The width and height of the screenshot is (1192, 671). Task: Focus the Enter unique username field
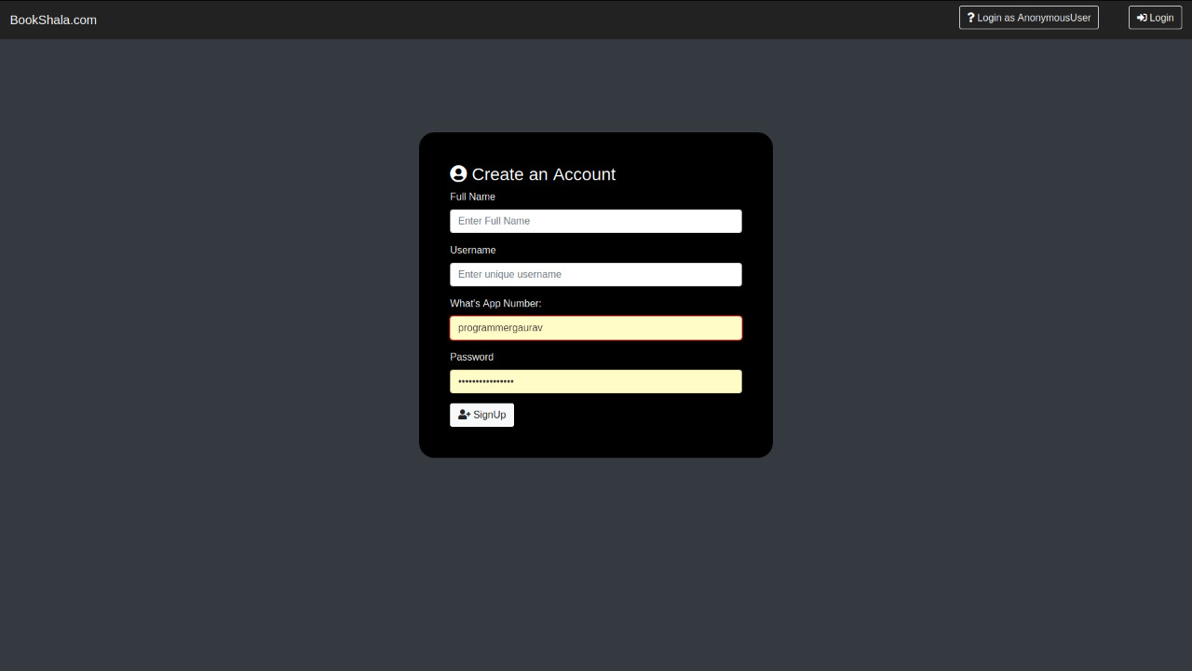(x=596, y=274)
